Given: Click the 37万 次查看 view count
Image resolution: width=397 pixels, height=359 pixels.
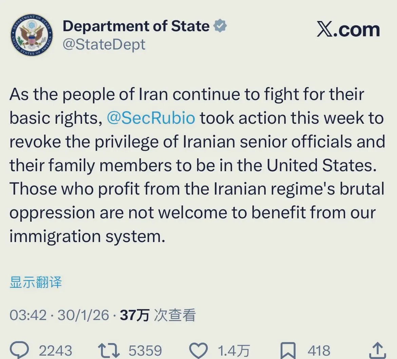Looking at the screenshot, I should pyautogui.click(x=158, y=315).
